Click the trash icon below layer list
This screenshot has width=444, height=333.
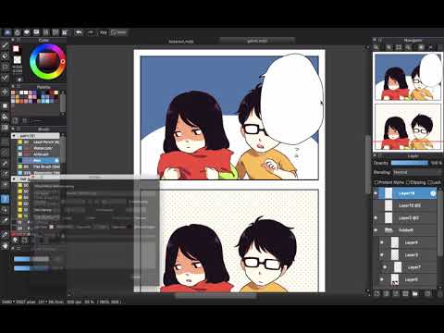click(x=440, y=293)
